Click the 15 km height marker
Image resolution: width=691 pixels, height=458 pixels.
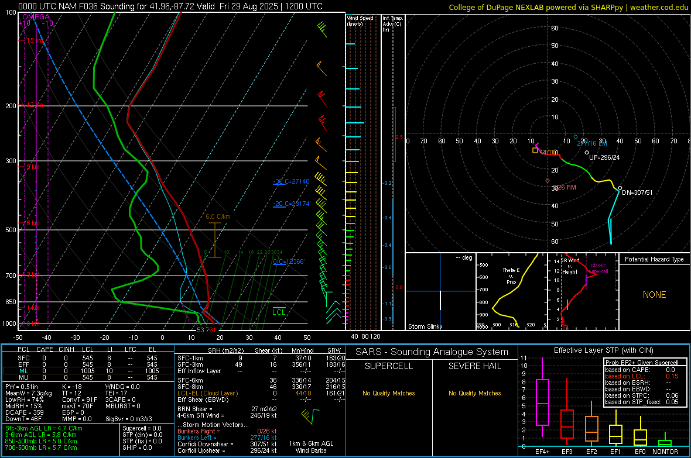tap(35, 40)
